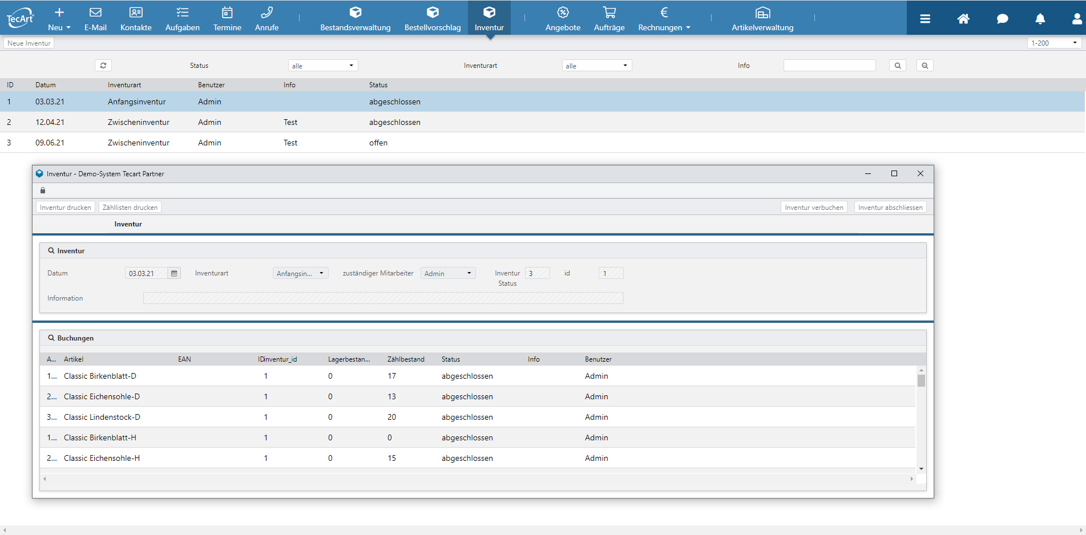
Task: Go to Bestandsverwaltung in the top menu
Action: click(355, 18)
